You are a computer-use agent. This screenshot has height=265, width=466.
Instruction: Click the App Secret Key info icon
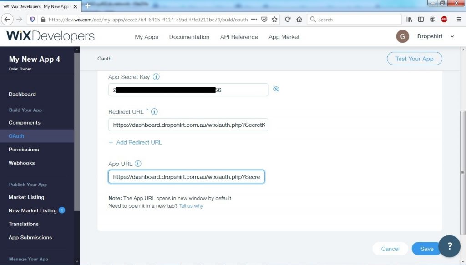[x=156, y=77]
